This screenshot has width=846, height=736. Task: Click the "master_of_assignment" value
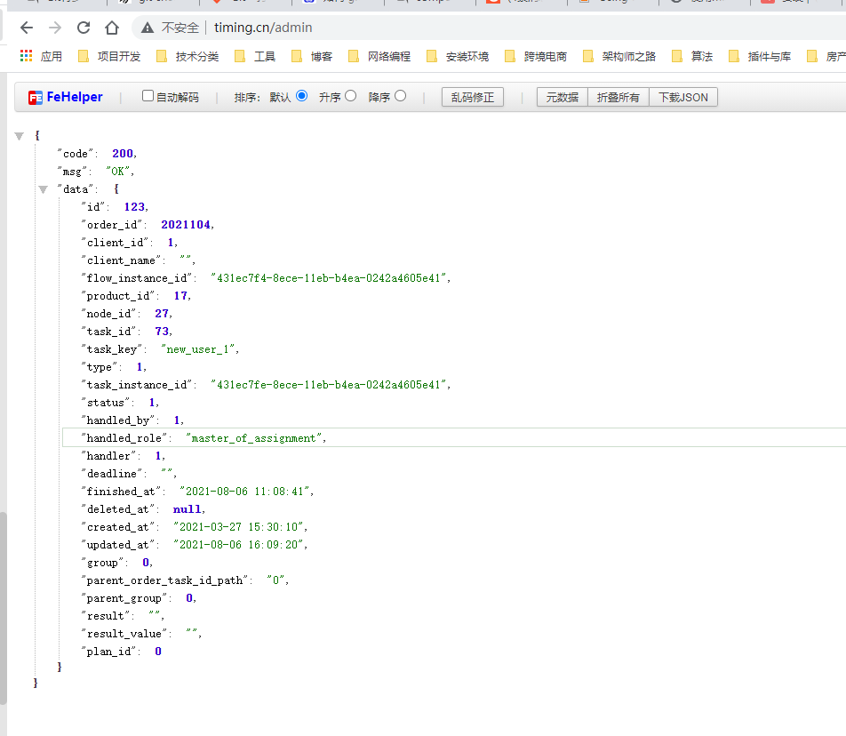click(253, 438)
